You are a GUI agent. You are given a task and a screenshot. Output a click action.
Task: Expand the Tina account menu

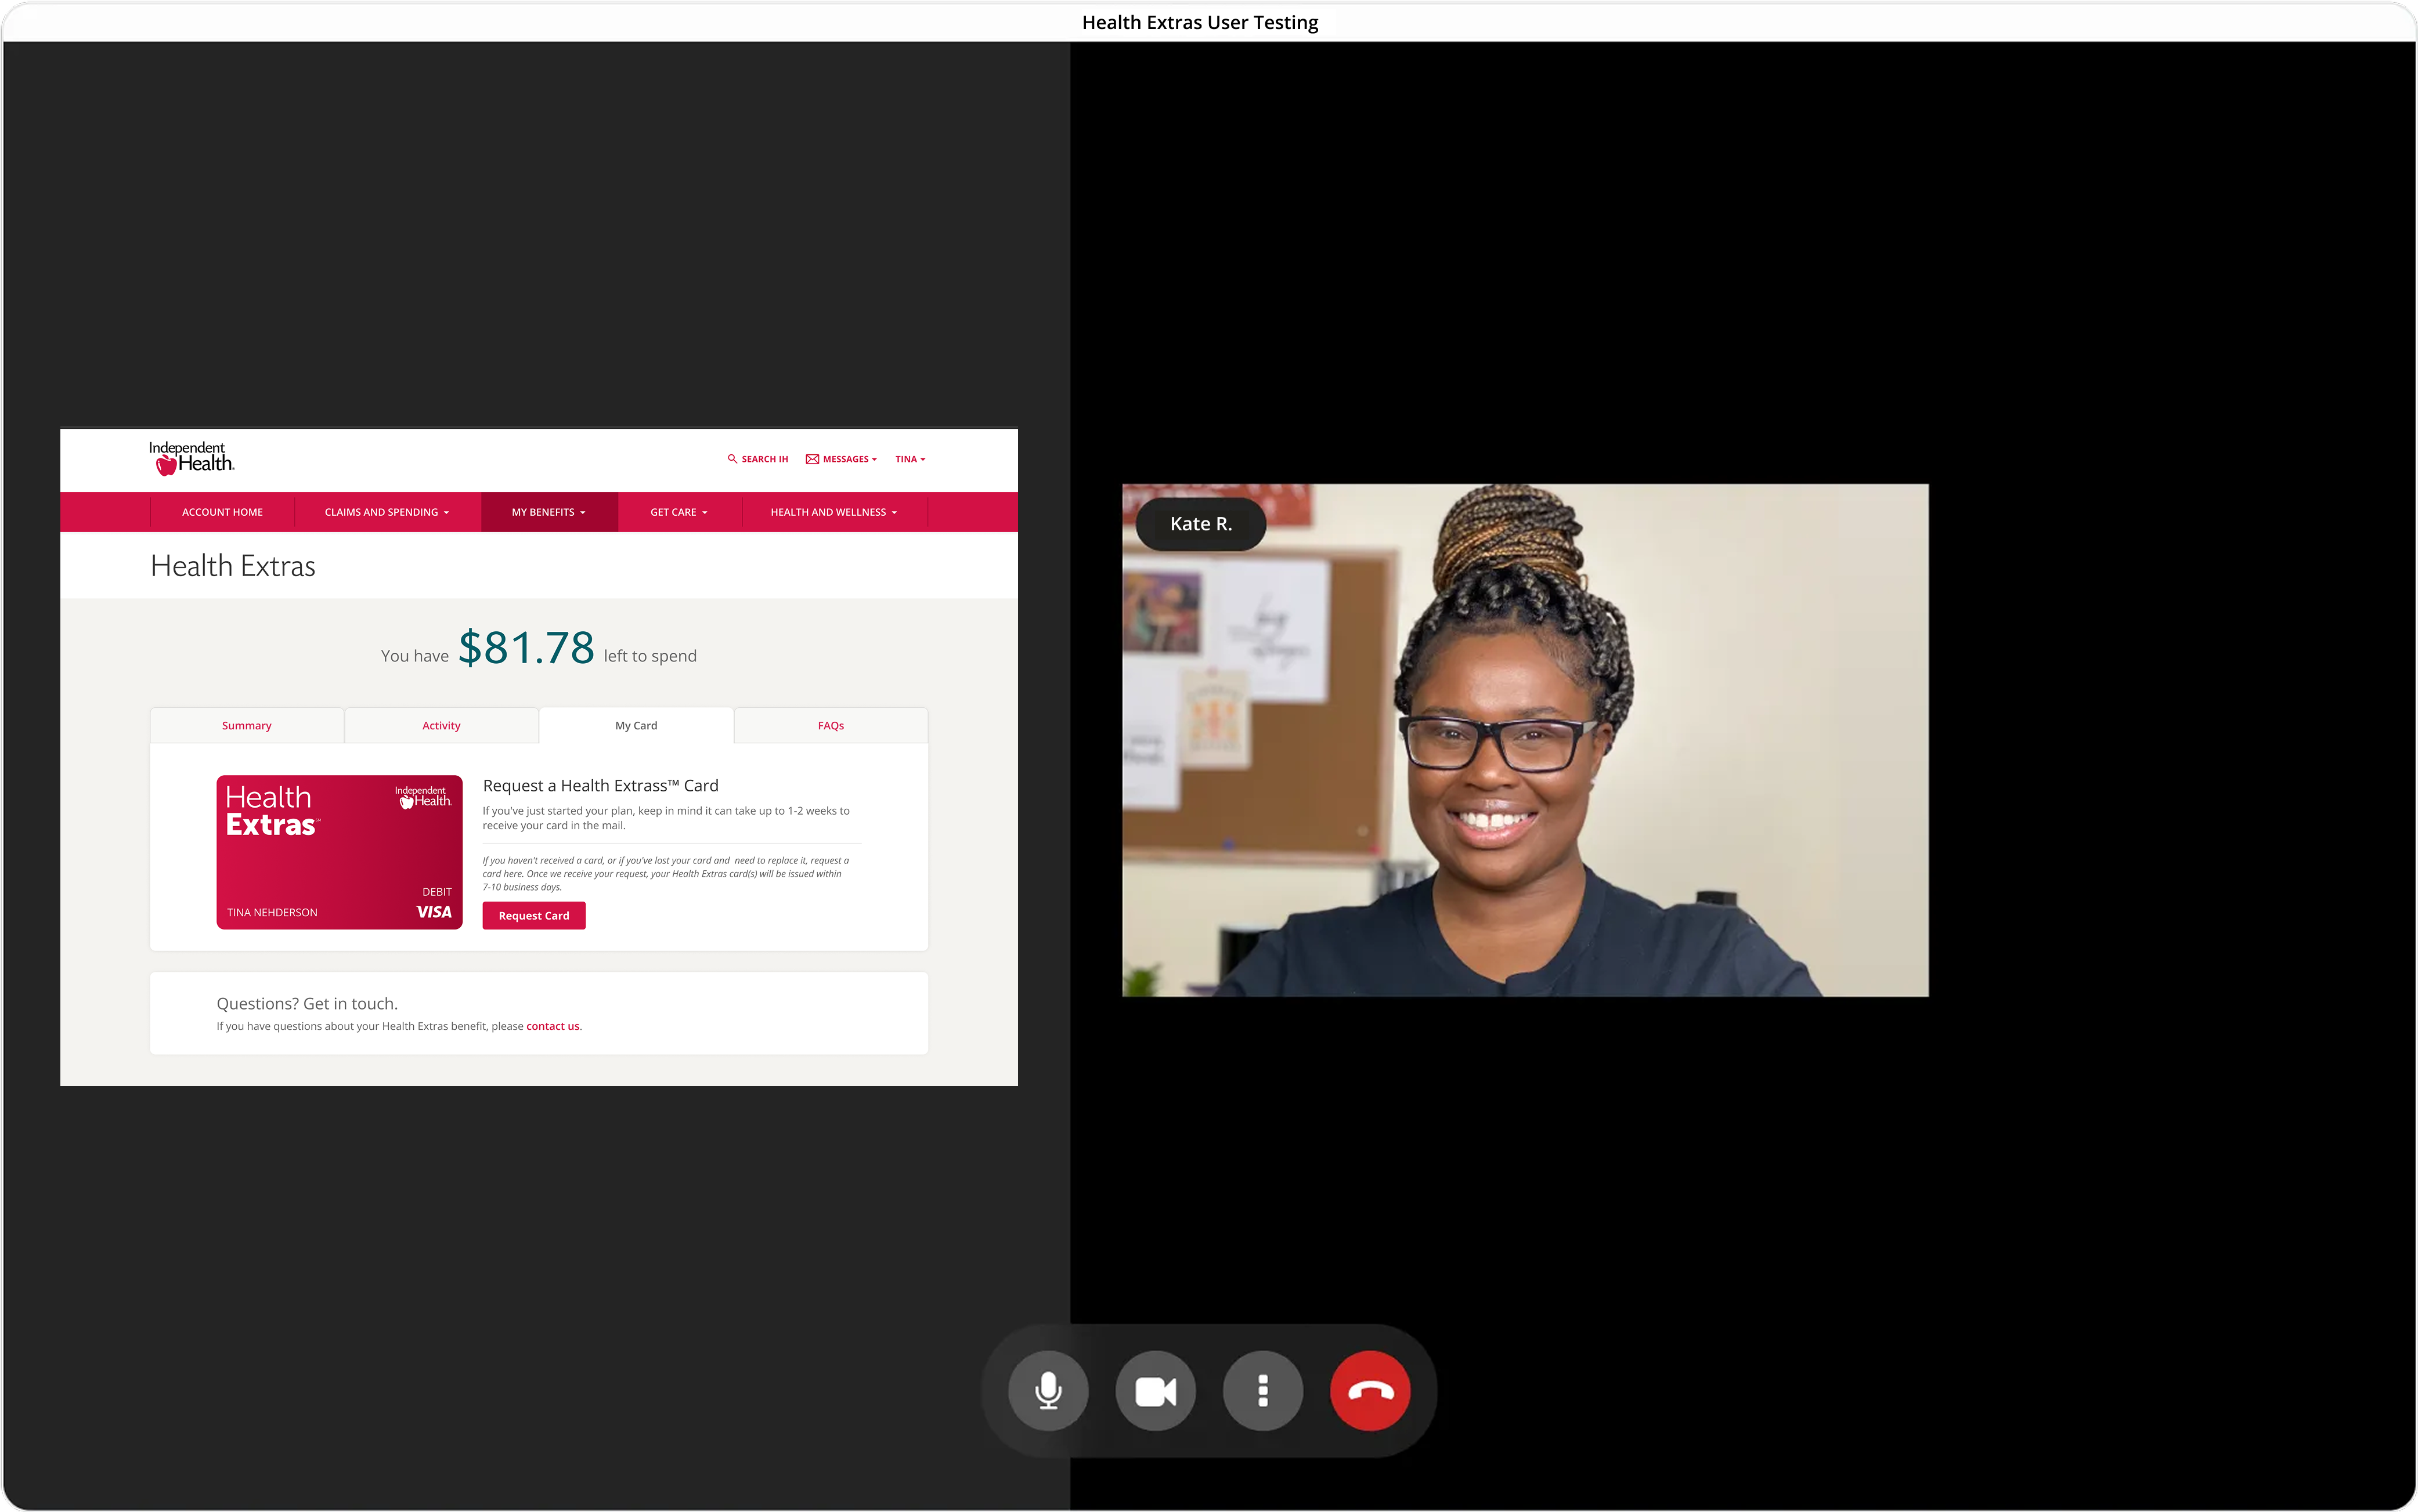point(910,459)
